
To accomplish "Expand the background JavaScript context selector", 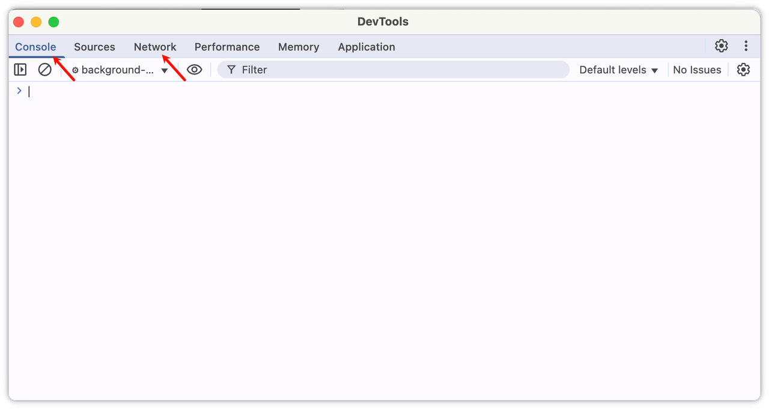I will coord(120,70).
